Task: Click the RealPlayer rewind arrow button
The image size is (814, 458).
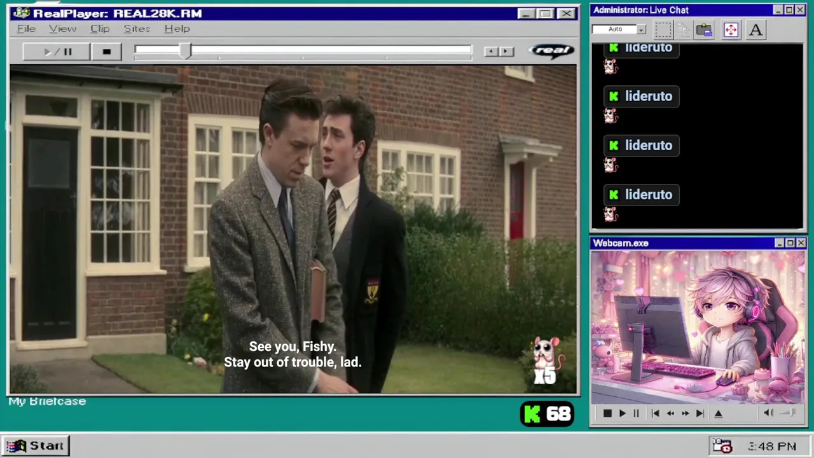Action: [x=490, y=52]
